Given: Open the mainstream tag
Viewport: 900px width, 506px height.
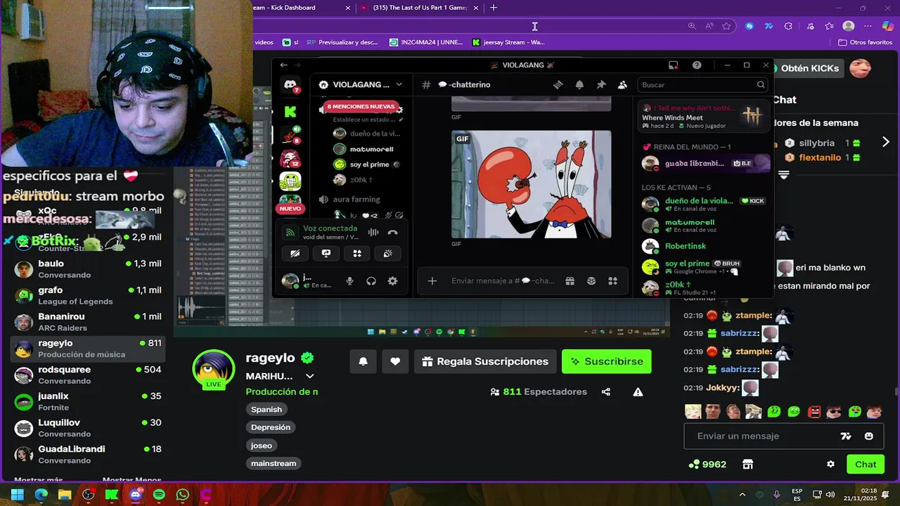Looking at the screenshot, I should pyautogui.click(x=274, y=463).
